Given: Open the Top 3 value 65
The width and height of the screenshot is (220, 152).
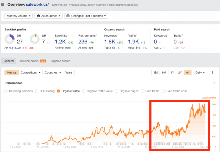Looking at the screenshot, I should coord(114,48).
